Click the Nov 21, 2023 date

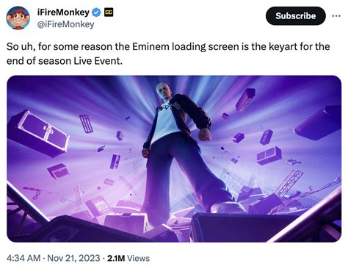click(x=73, y=258)
